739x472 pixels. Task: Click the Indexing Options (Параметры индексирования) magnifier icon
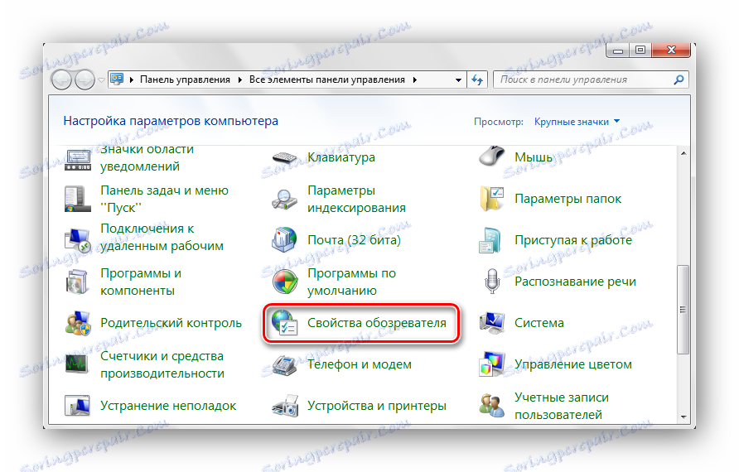tap(284, 199)
